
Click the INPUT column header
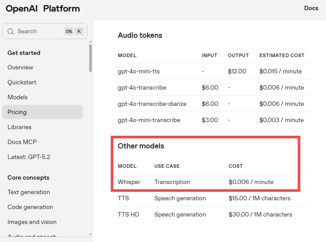(210, 55)
